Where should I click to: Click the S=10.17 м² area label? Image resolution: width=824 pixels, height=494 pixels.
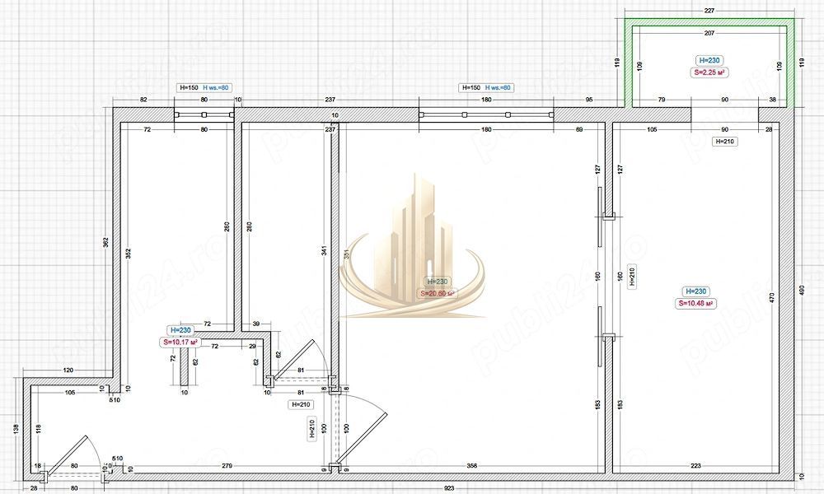(x=180, y=342)
